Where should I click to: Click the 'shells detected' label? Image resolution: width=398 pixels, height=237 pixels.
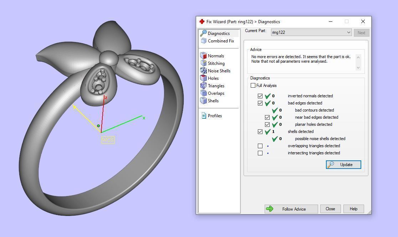(301, 132)
